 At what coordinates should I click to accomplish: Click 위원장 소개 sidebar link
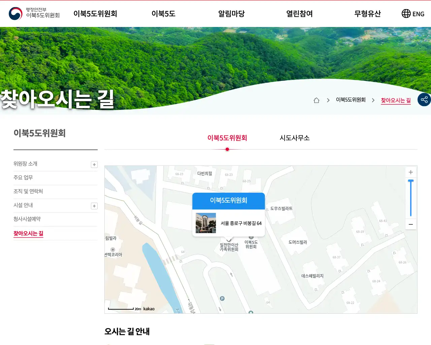click(x=25, y=164)
